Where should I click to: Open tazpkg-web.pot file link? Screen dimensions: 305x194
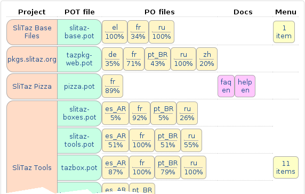point(79,59)
